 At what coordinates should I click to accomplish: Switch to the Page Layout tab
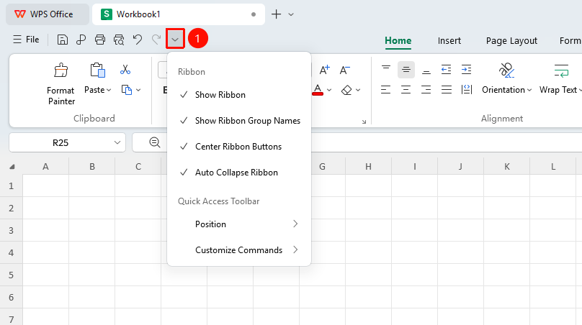511,41
